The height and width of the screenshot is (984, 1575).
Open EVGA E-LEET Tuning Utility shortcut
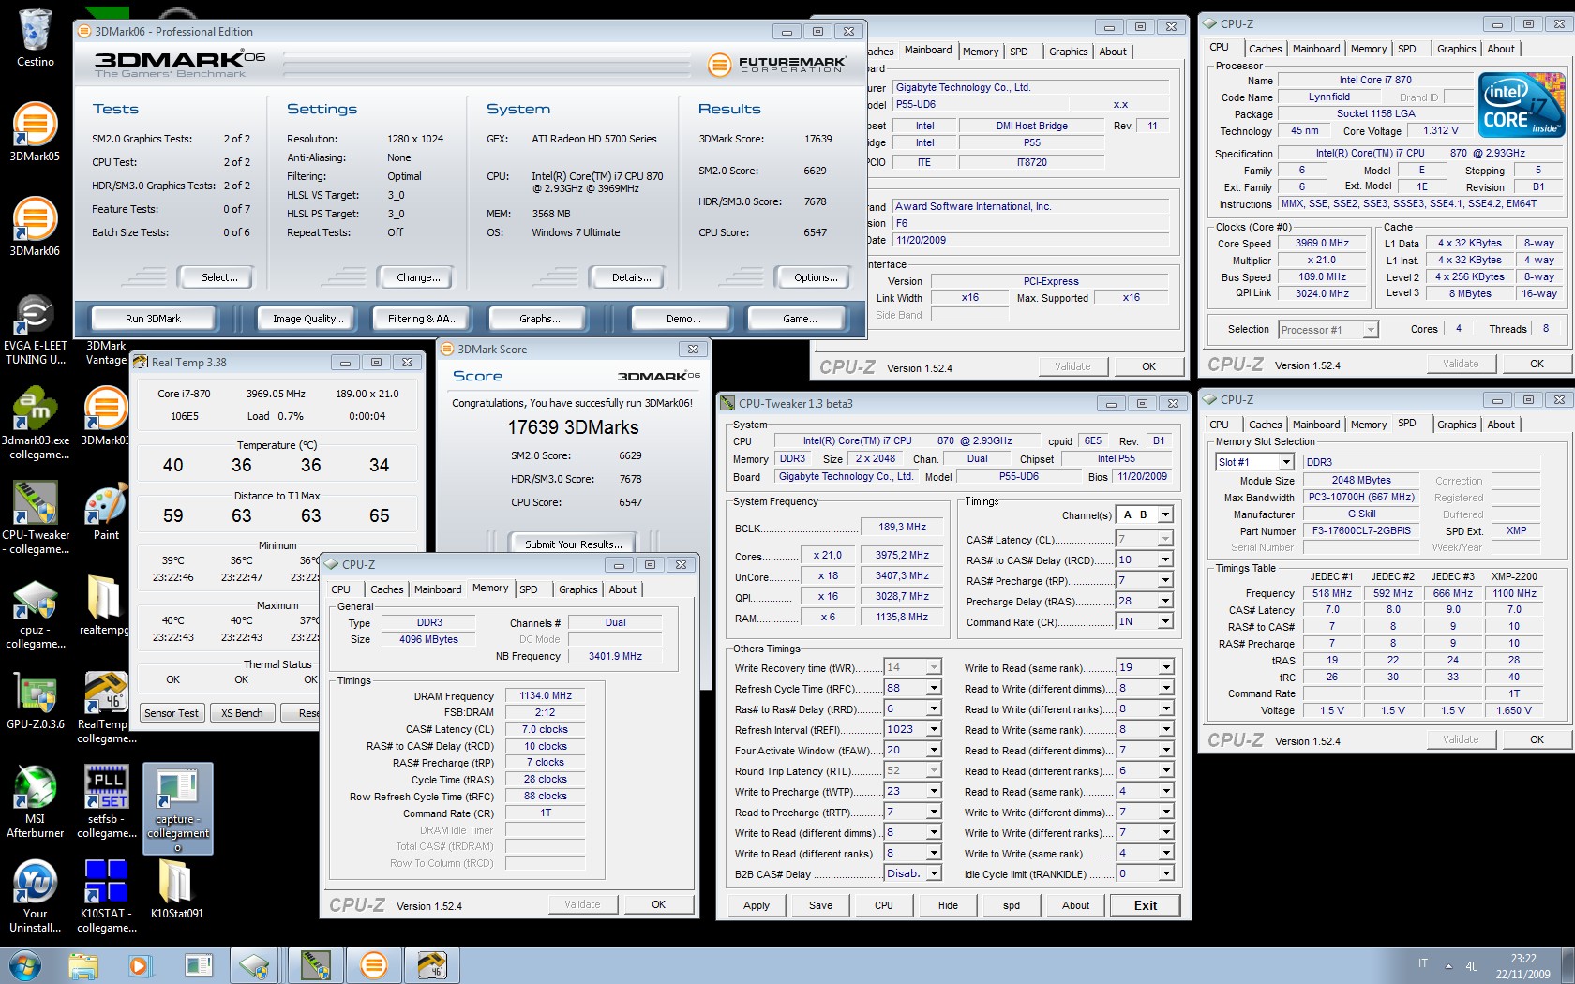coord(35,329)
